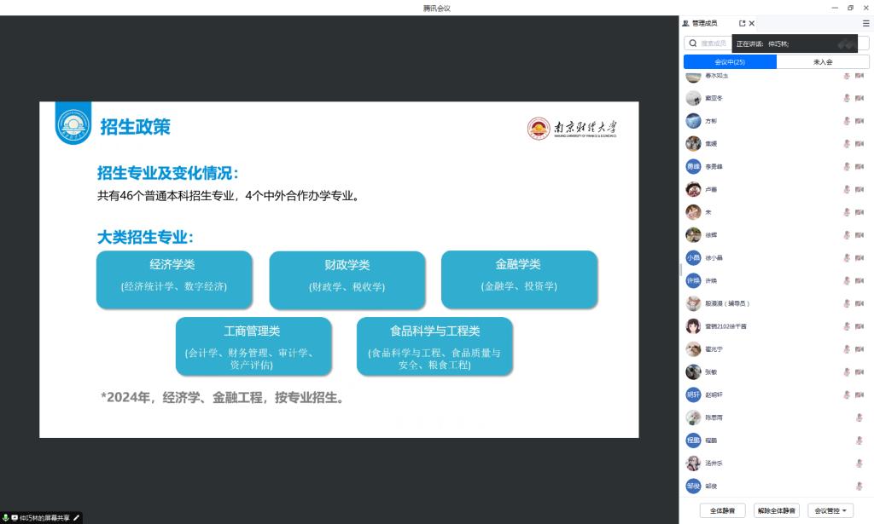Click the screen share icon beside 仲巧林

pos(15,517)
